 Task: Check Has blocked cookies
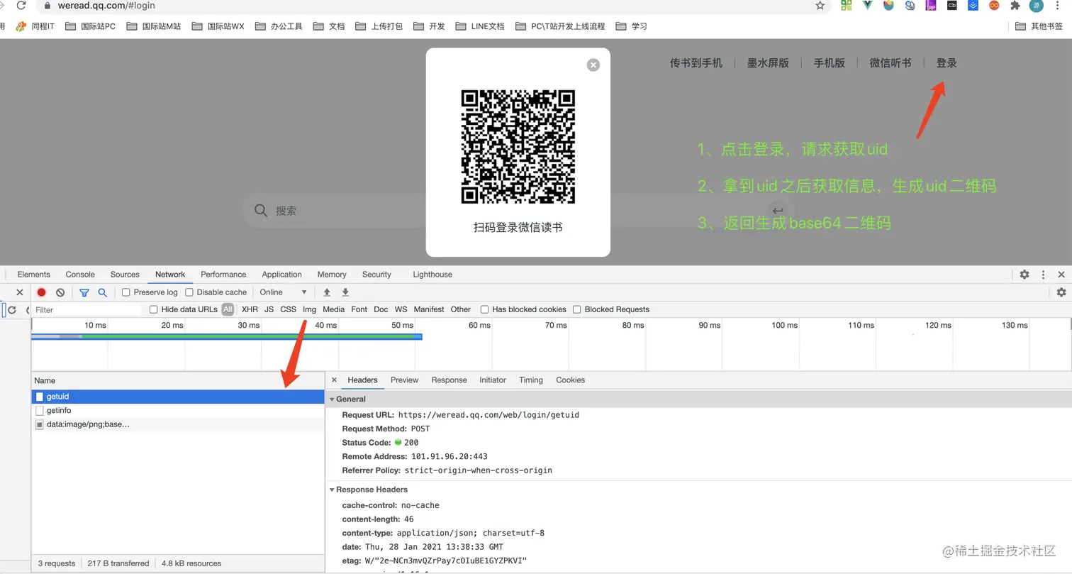pyautogui.click(x=485, y=309)
